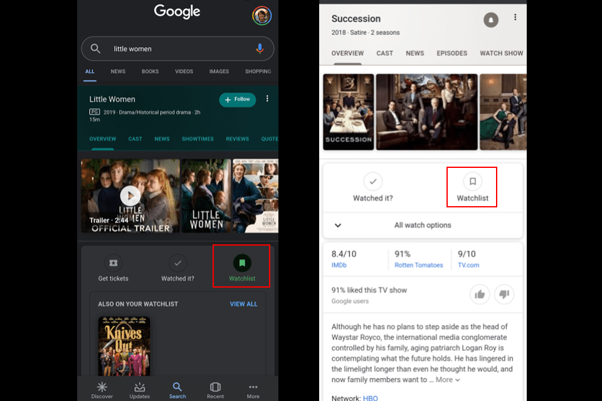Switch to the Shopping search tab
The height and width of the screenshot is (401, 602).
pos(258,71)
